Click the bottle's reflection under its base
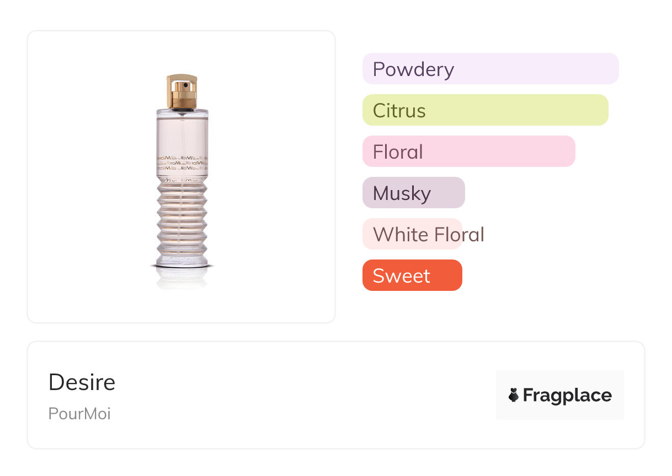The height and width of the screenshot is (476, 672). pos(182,277)
